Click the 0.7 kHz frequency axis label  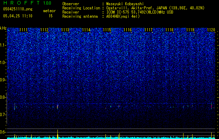(x=3, y=115)
